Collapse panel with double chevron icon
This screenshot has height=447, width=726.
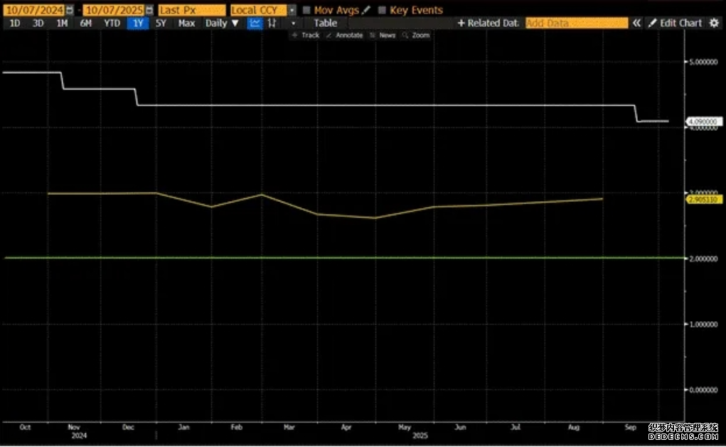pyautogui.click(x=637, y=23)
